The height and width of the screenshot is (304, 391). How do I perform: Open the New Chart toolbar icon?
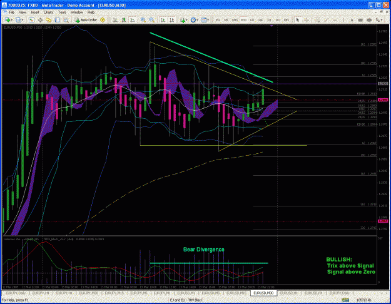[7, 20]
